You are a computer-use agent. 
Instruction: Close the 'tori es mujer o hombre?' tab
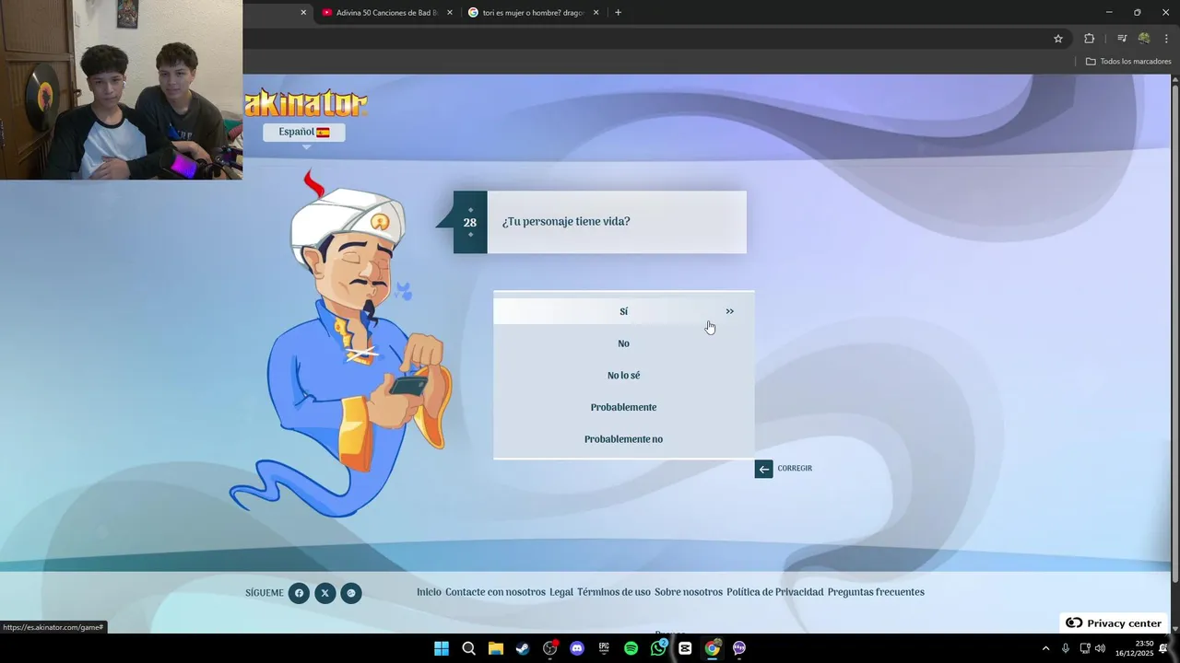point(596,13)
